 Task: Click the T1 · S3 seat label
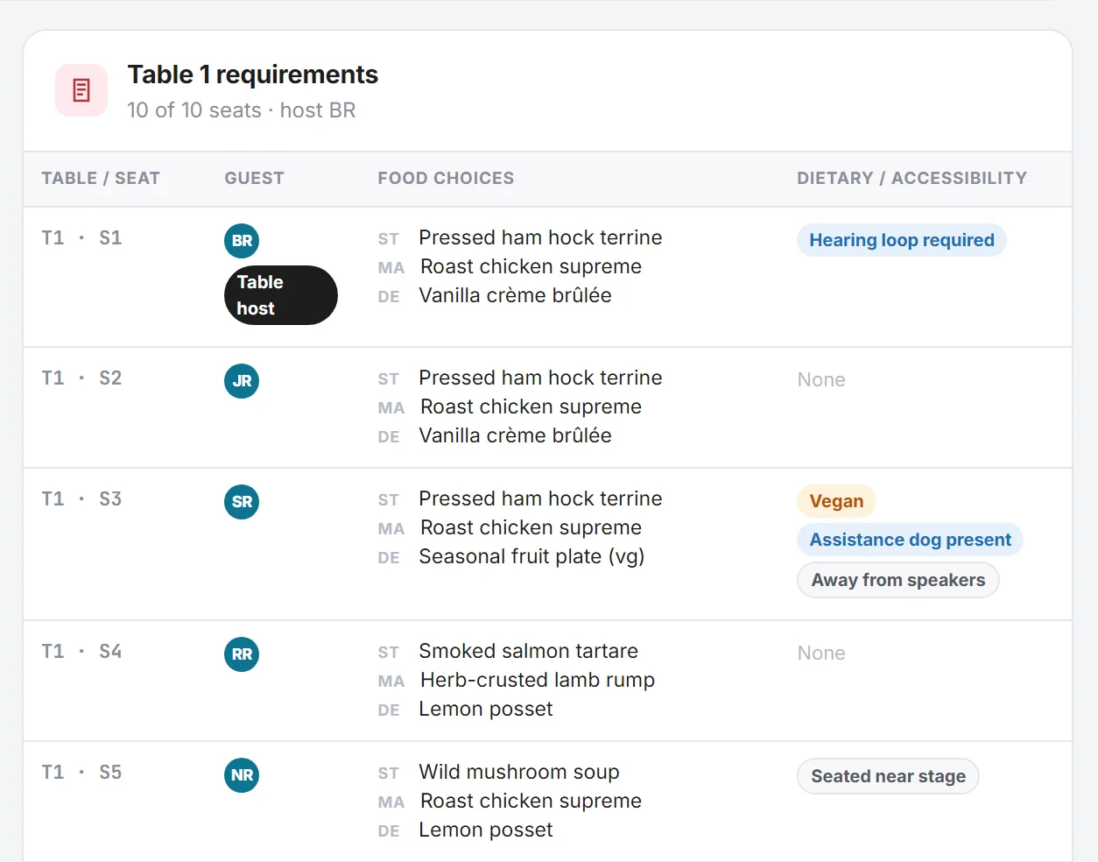pos(81,499)
